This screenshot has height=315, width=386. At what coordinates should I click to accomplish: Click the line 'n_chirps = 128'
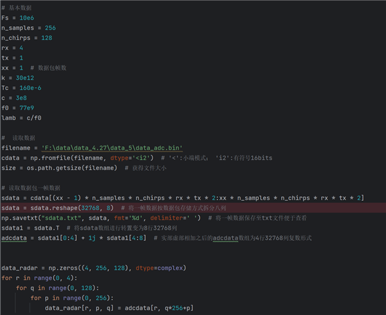(27, 38)
